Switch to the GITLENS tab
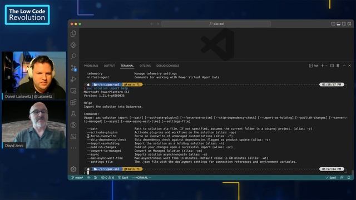 [145, 66]
